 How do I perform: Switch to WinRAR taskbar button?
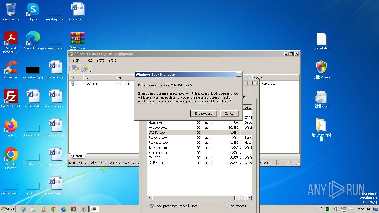point(74,209)
